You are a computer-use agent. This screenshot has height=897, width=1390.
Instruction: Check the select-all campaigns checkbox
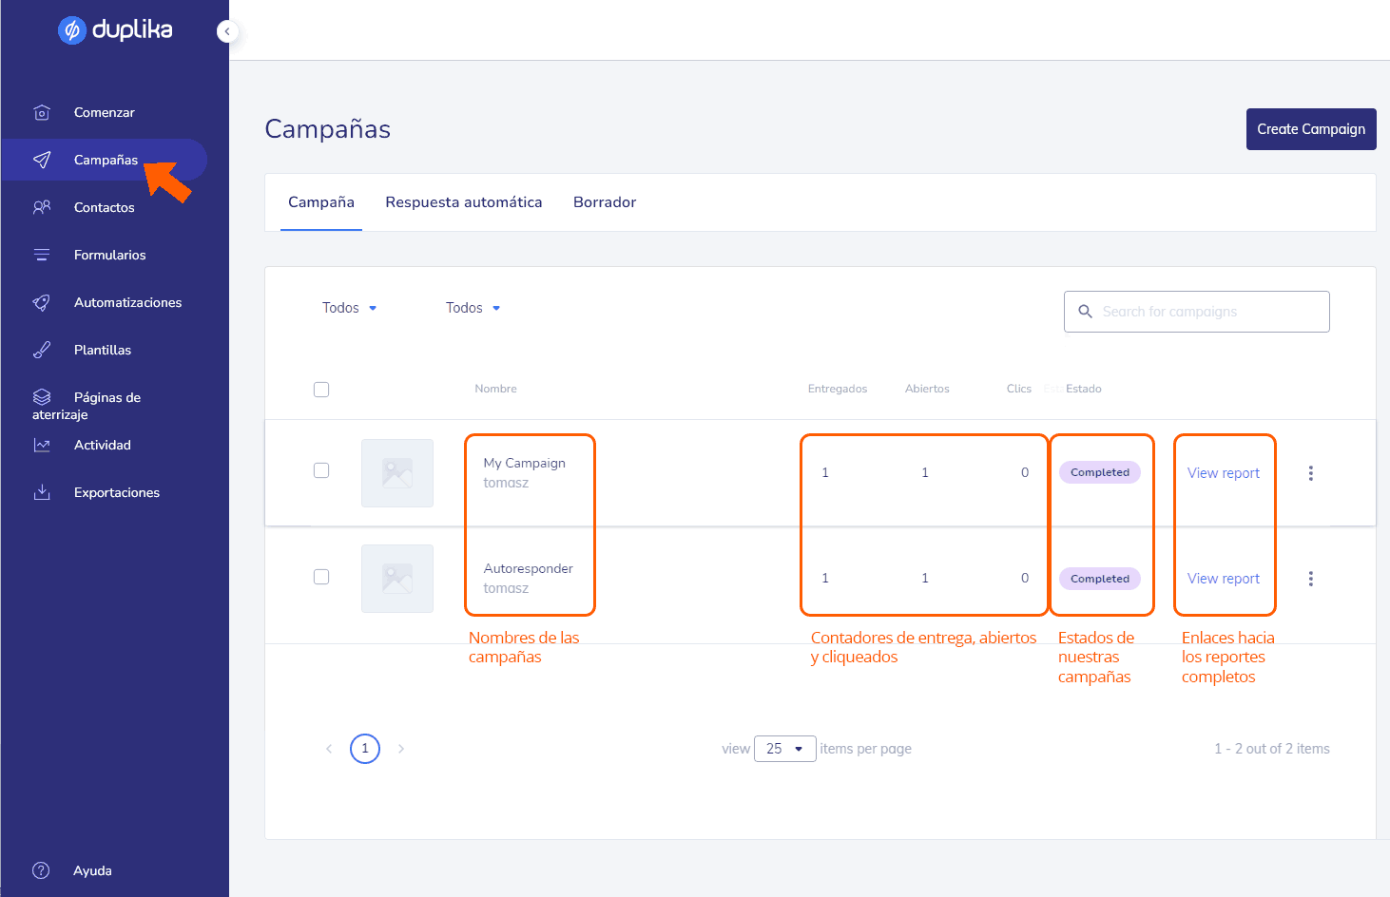(x=321, y=389)
